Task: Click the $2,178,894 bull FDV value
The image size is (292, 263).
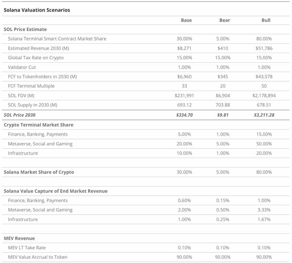Action: pos(264,96)
